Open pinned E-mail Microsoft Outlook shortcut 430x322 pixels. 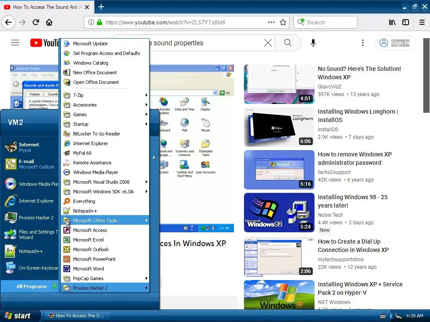pos(30,164)
